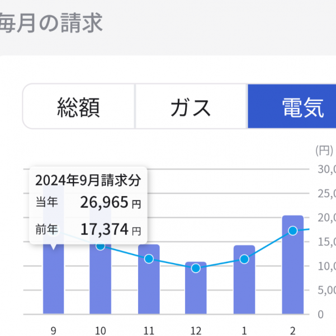Tap the September bar under the tooltip pointer

tap(53, 286)
